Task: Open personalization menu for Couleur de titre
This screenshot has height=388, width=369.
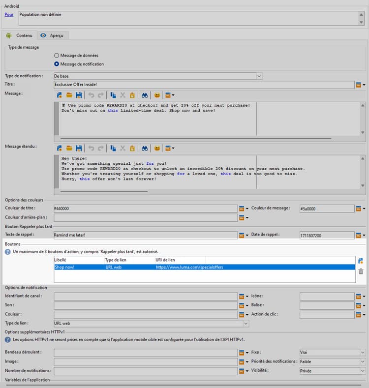Action: point(244,209)
